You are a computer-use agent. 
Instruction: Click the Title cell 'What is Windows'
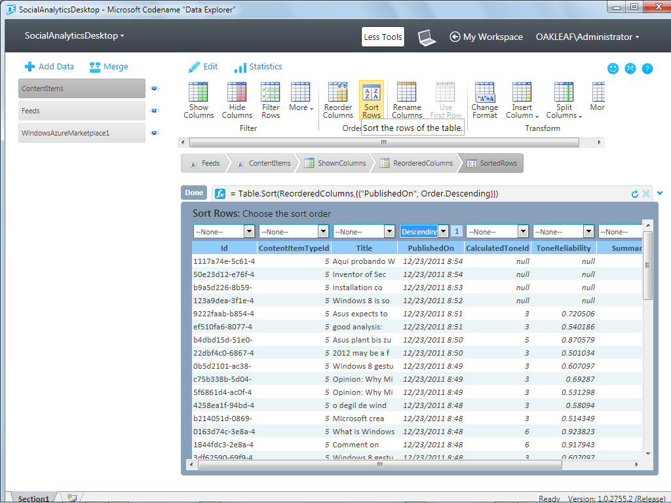[363, 432]
